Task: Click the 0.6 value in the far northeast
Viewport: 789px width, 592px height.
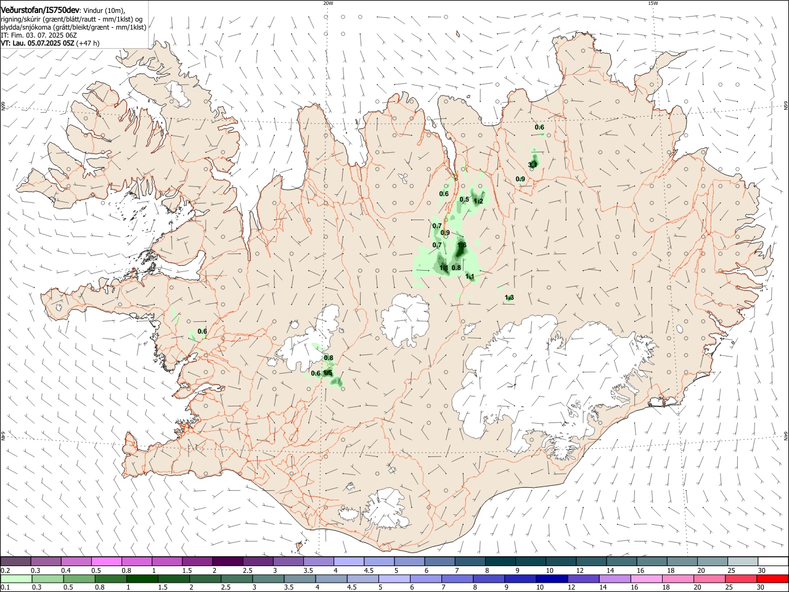Action: click(539, 128)
